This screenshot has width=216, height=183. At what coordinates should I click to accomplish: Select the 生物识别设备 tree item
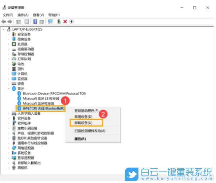tap(27, 128)
